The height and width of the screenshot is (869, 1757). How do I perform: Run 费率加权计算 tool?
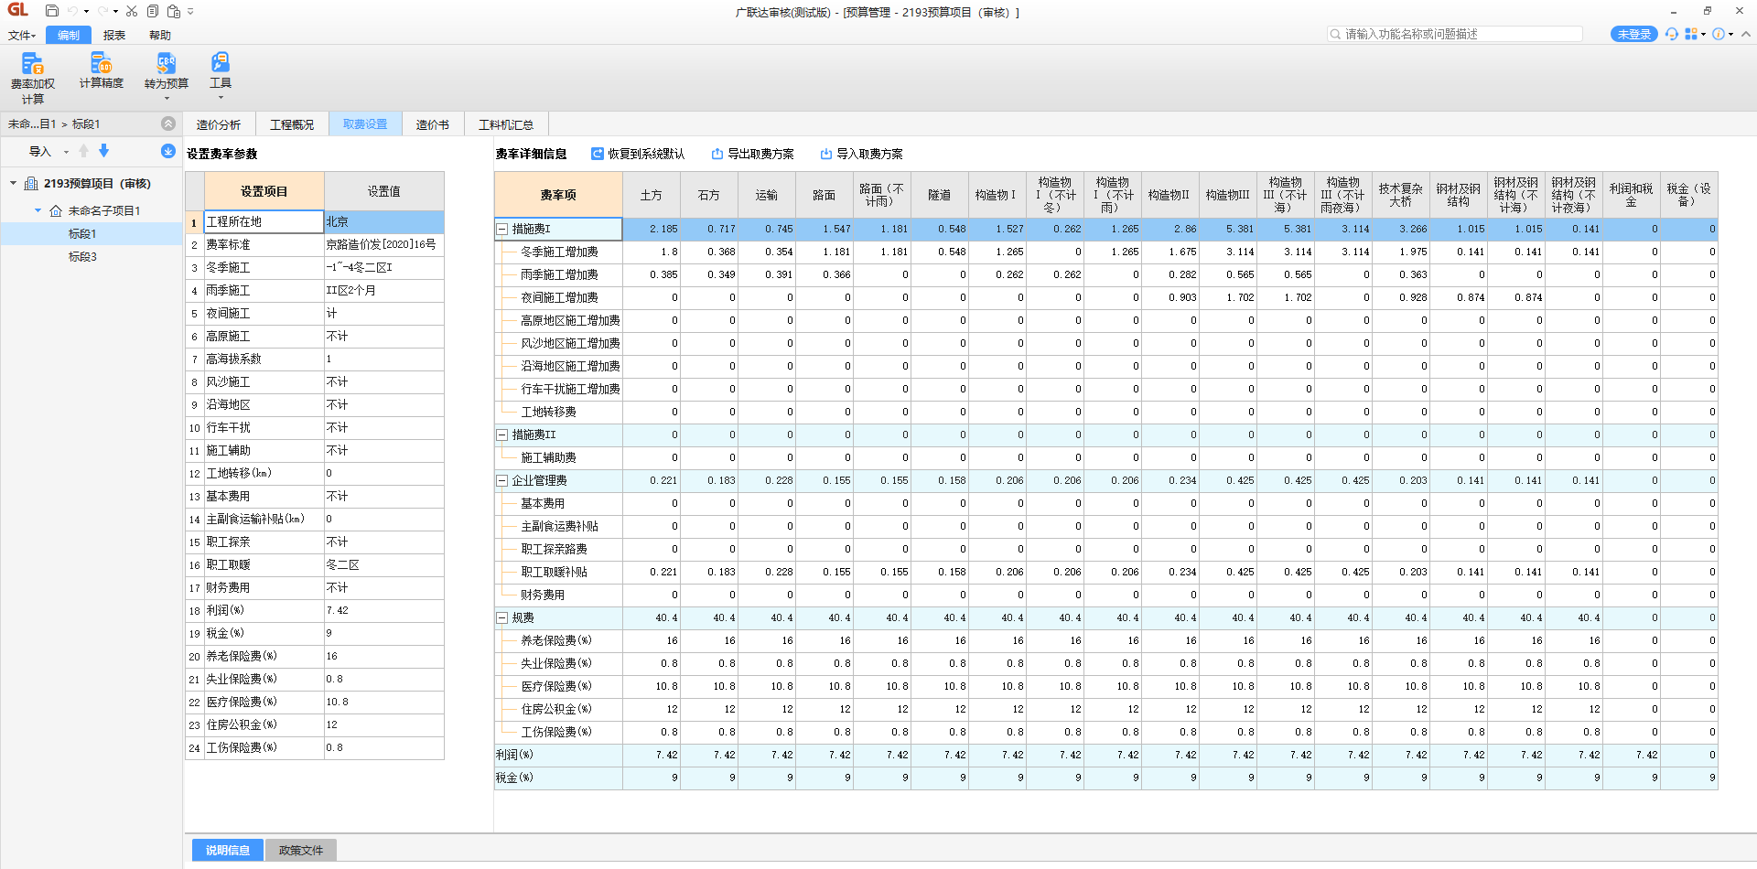pos(33,78)
